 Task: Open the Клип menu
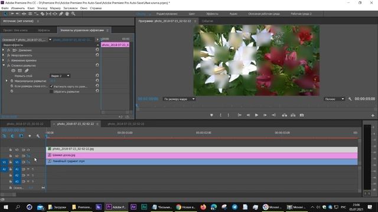pos(31,8)
